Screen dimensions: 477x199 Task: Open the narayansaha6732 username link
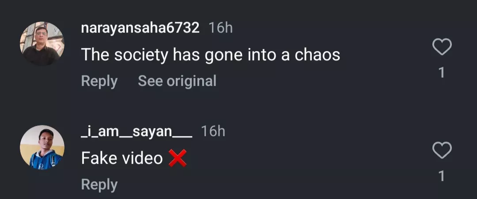point(140,28)
